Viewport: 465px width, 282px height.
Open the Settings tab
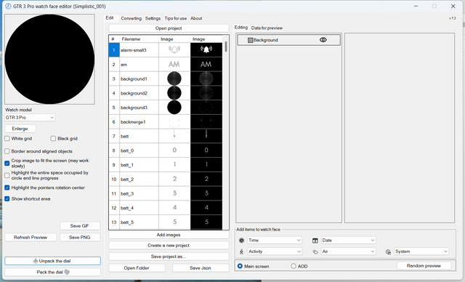(x=153, y=18)
